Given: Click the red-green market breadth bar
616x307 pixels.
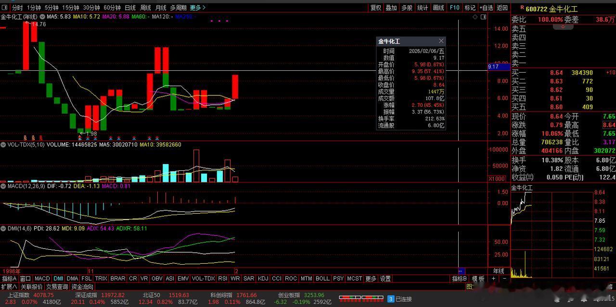Looking at the screenshot, I should [361, 298].
